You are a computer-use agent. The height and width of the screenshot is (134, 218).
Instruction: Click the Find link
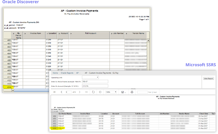(x=150, y=92)
